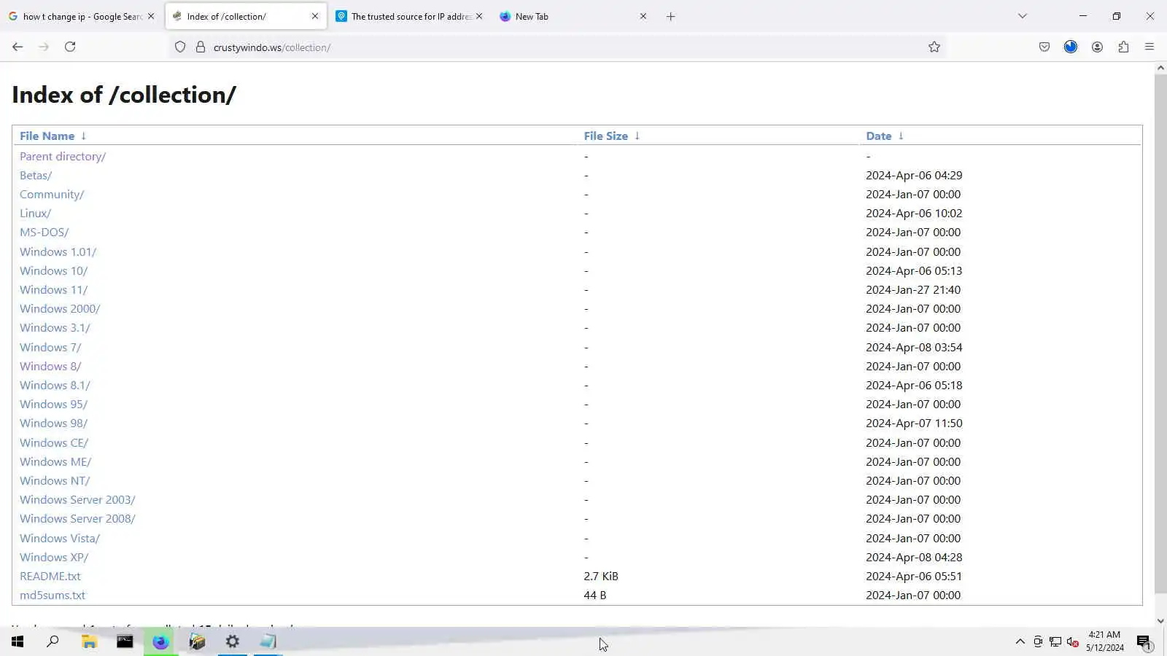Open the tracking protection shield icon
Image resolution: width=1167 pixels, height=656 pixels.
(180, 47)
